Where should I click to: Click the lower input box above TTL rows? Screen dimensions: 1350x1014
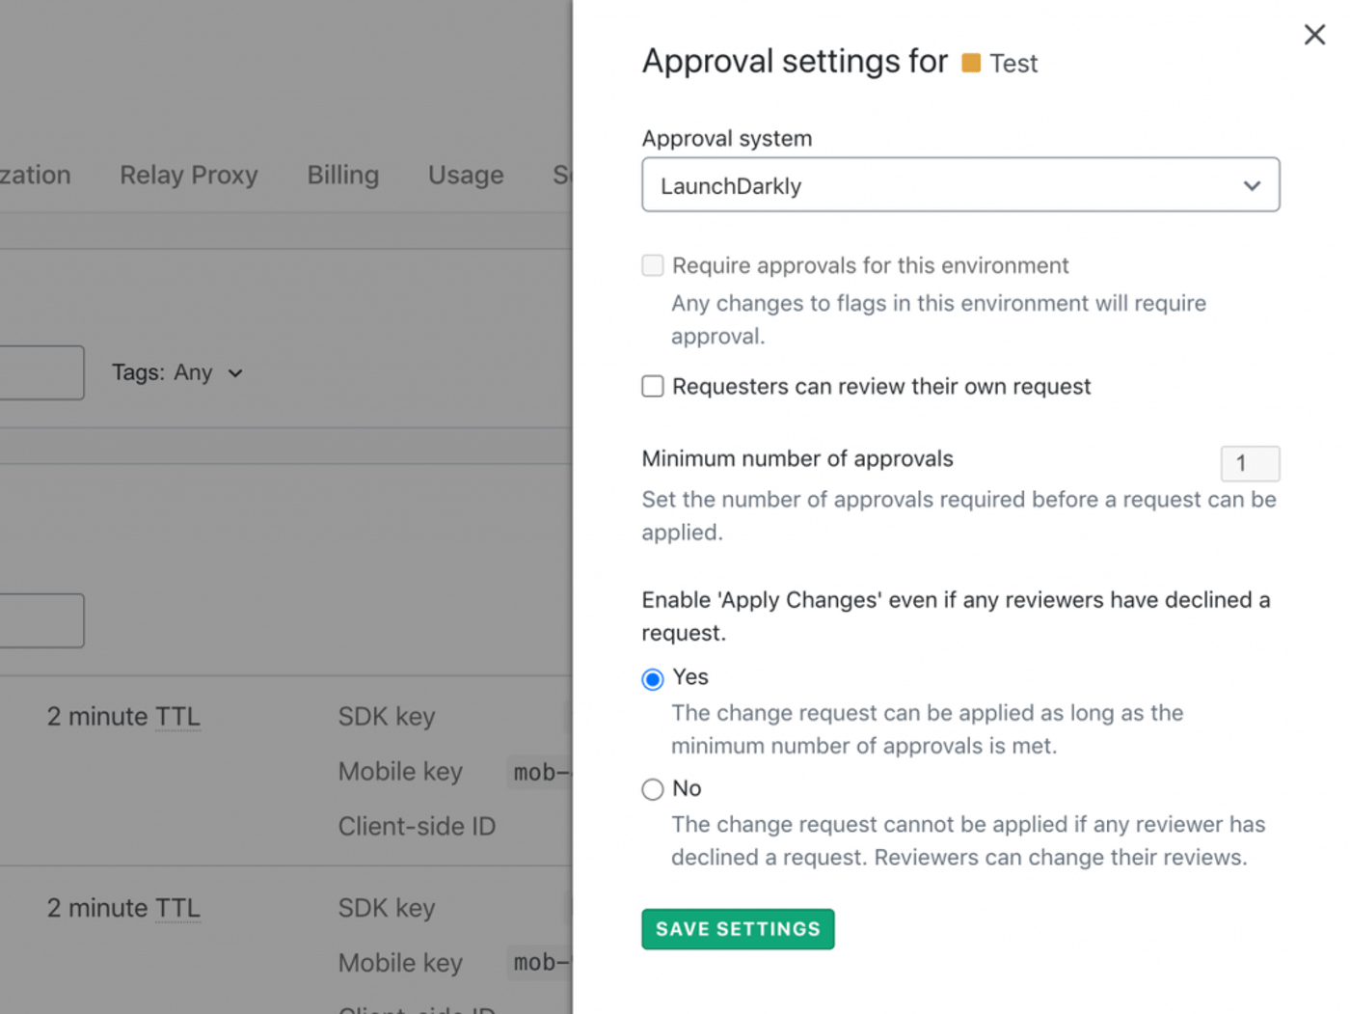(40, 620)
